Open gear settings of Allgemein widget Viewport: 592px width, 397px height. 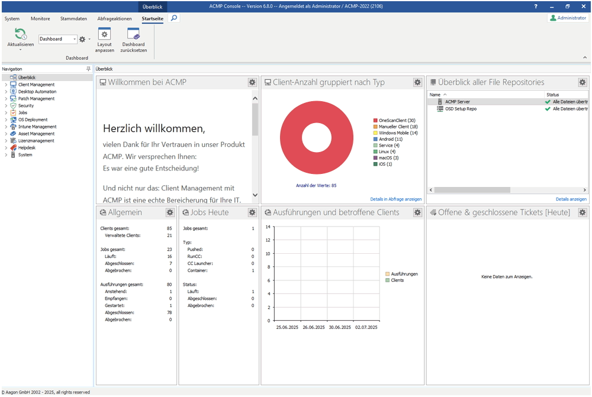click(x=170, y=212)
